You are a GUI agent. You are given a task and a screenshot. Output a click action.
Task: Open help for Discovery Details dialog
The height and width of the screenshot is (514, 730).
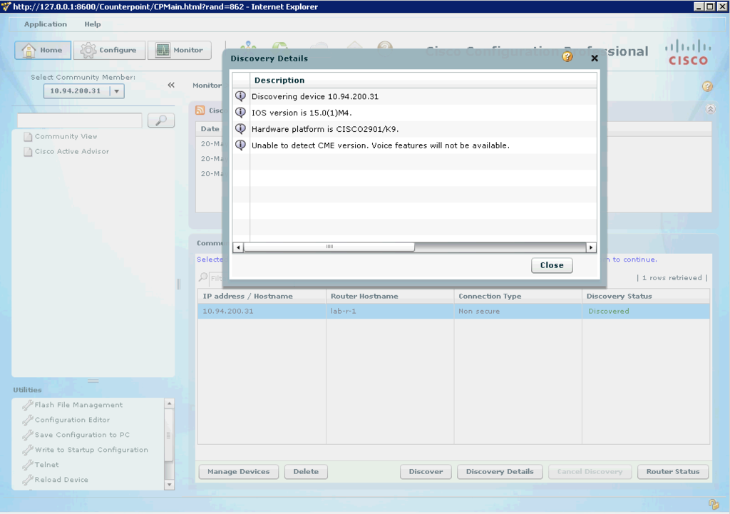[567, 57]
